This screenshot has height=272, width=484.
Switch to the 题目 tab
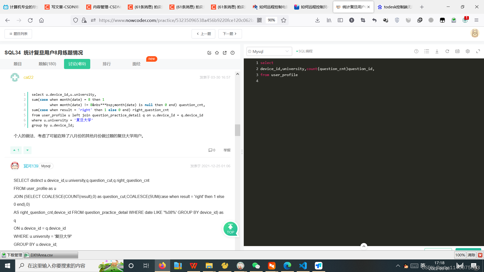tap(18, 64)
